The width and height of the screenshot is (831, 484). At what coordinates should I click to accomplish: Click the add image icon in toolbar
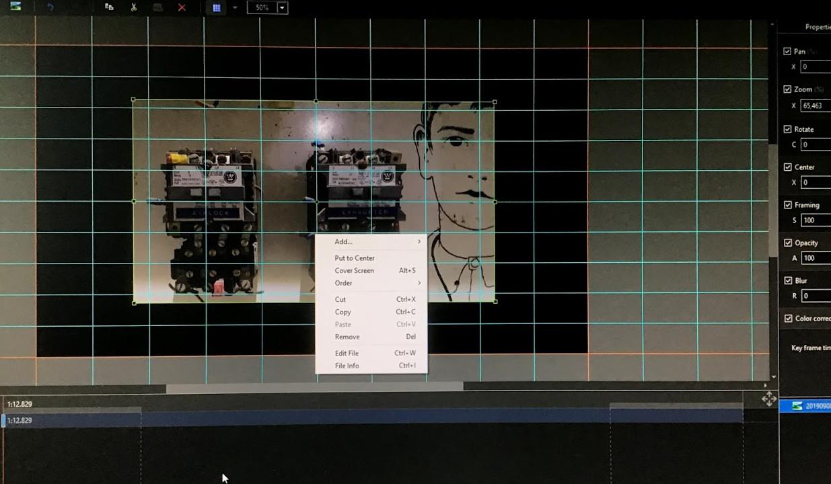[x=15, y=7]
